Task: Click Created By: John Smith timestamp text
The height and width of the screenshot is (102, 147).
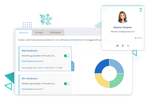Action: tap(42, 68)
